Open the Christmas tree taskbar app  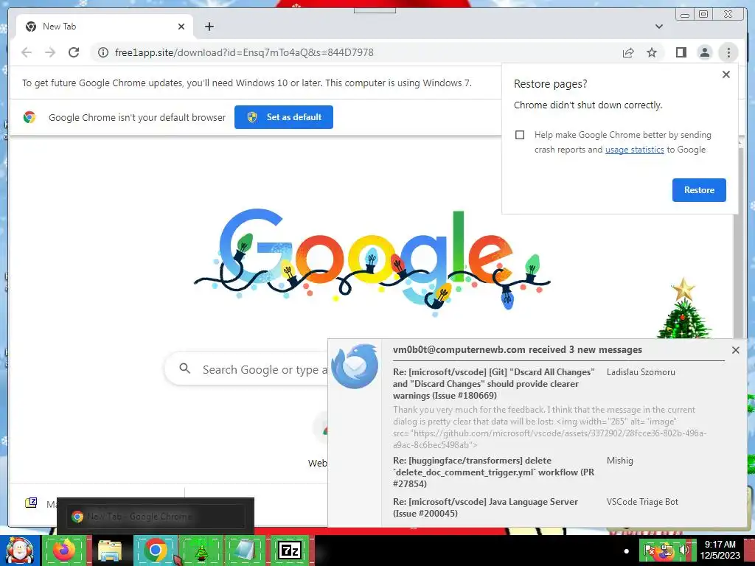[201, 550]
